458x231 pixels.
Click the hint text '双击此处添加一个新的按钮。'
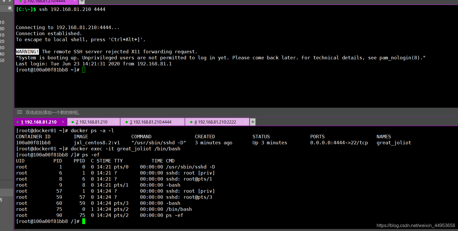click(x=53, y=112)
